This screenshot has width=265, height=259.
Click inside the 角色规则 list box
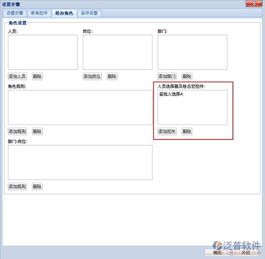[x=80, y=107]
